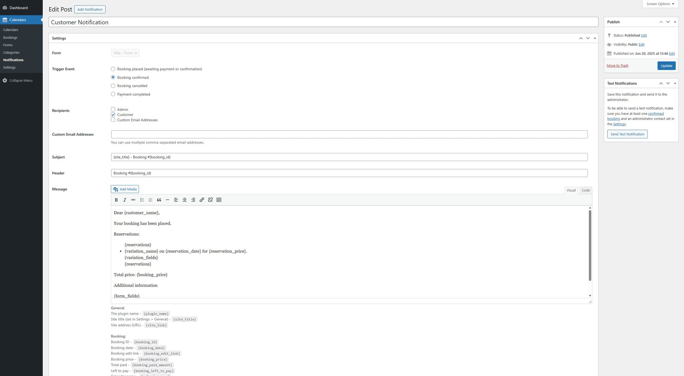Check Custom Email Addresses recipient checkbox
This screenshot has width=684, height=376.
coord(113,120)
